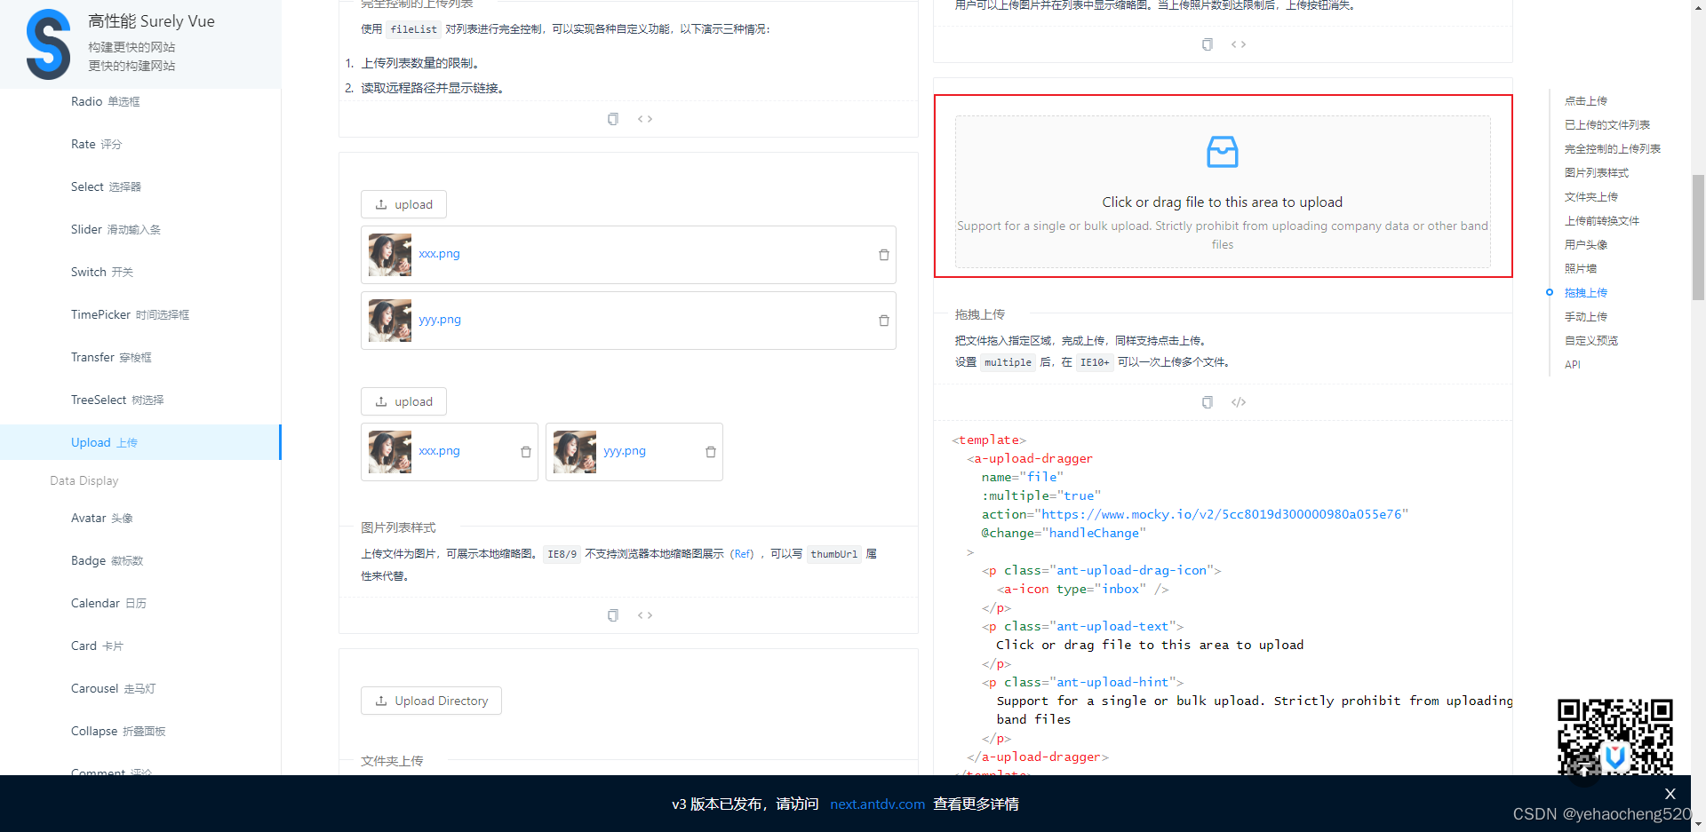
Task: Remove yyy.png via the delete icon
Action: coord(883,321)
